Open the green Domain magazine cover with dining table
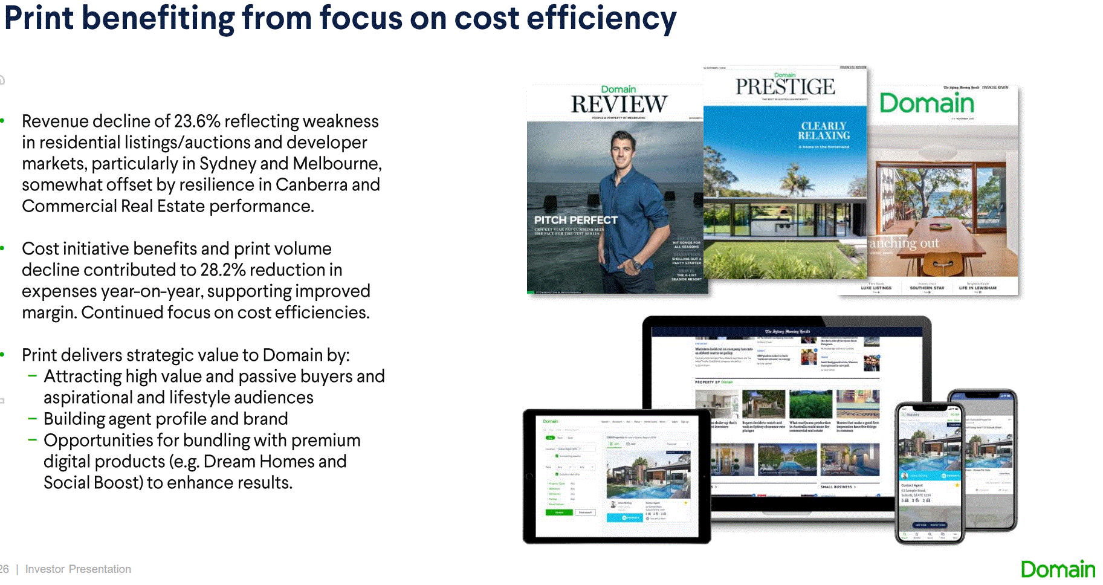This screenshot has height=585, width=1103. coord(942,190)
